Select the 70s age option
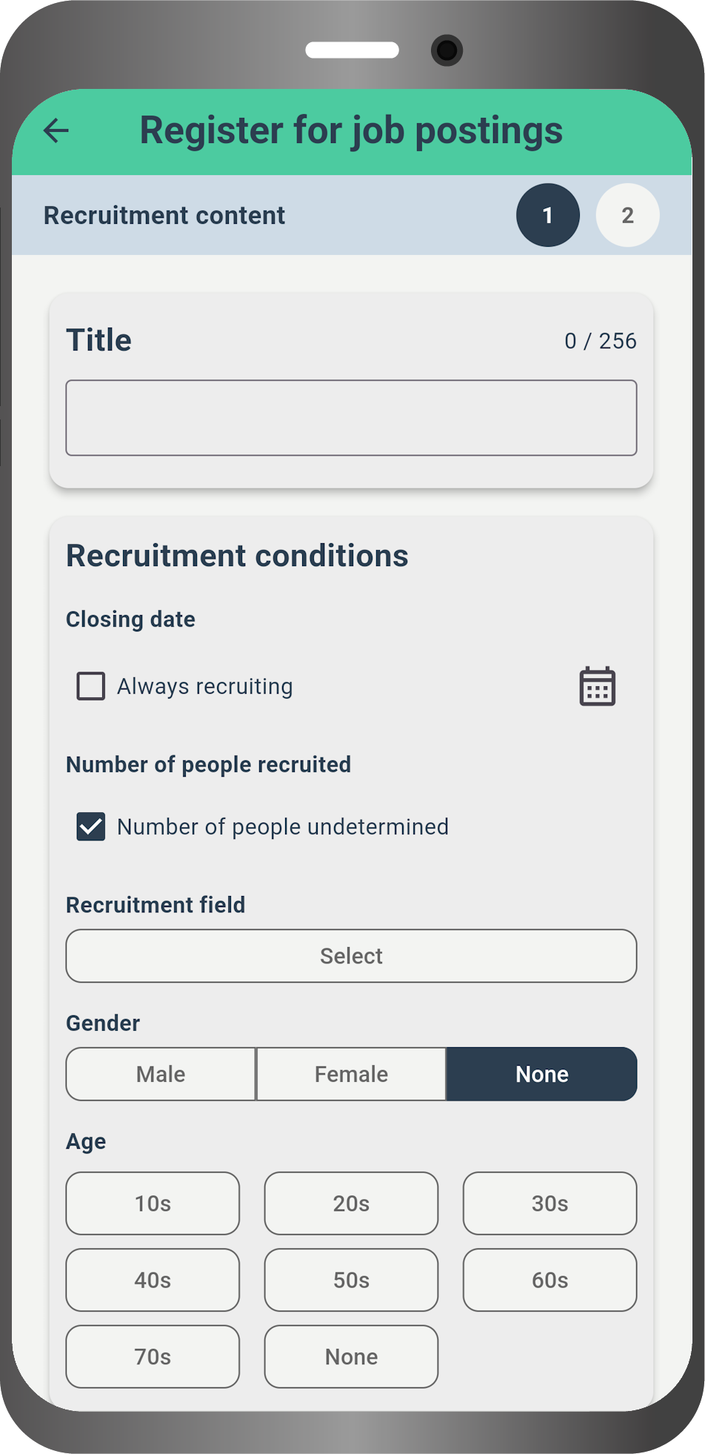 153,1357
